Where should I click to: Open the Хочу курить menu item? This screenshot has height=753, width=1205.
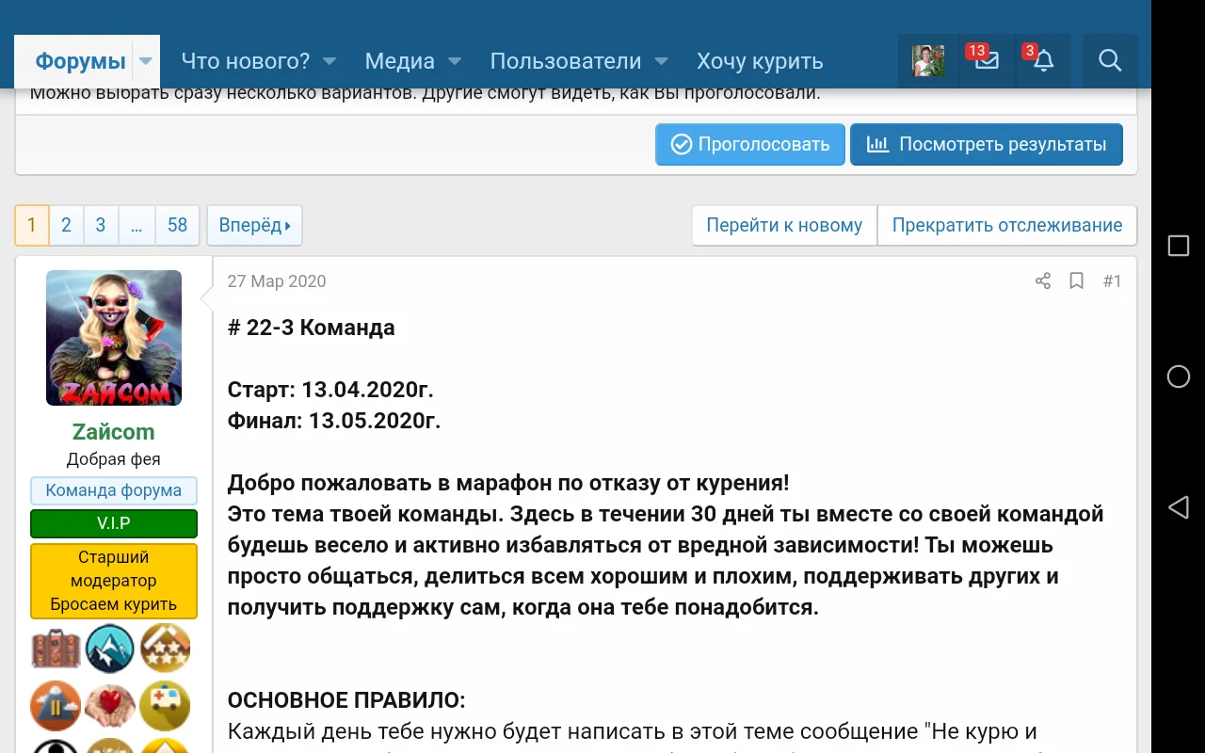pyautogui.click(x=759, y=60)
